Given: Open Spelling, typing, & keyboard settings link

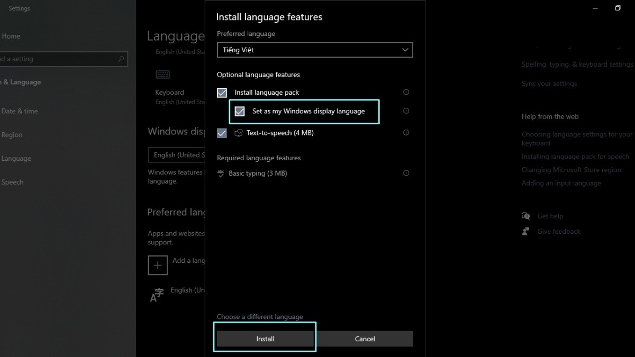Looking at the screenshot, I should pyautogui.click(x=577, y=65).
